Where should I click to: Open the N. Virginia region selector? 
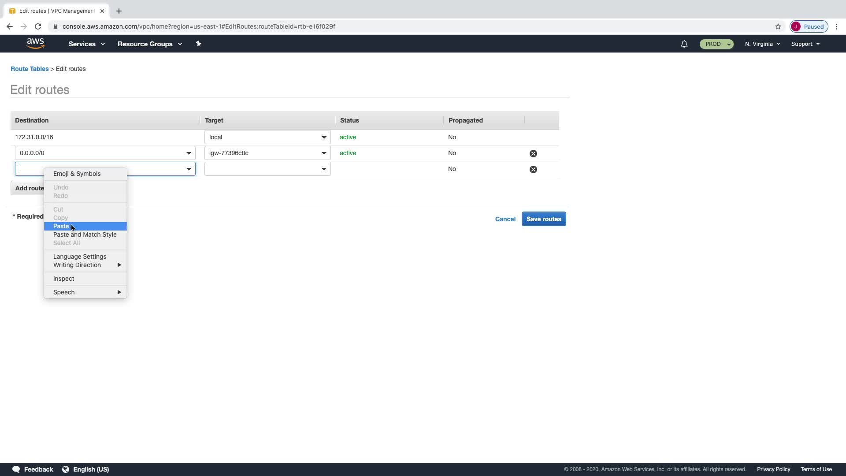[x=762, y=44]
